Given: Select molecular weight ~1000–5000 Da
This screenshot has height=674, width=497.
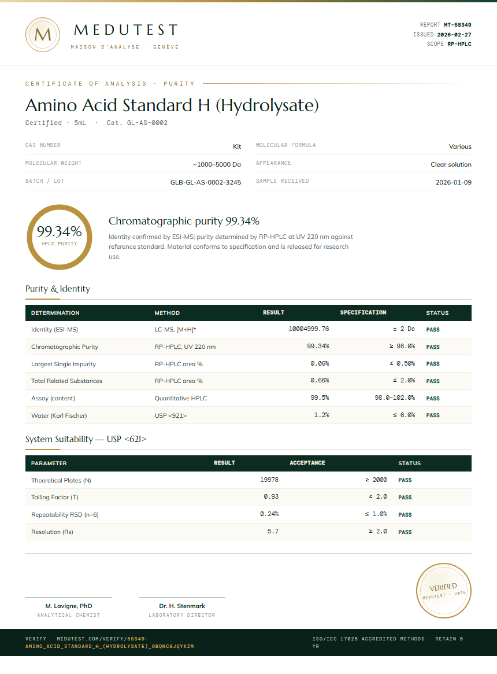Looking at the screenshot, I should 217,165.
